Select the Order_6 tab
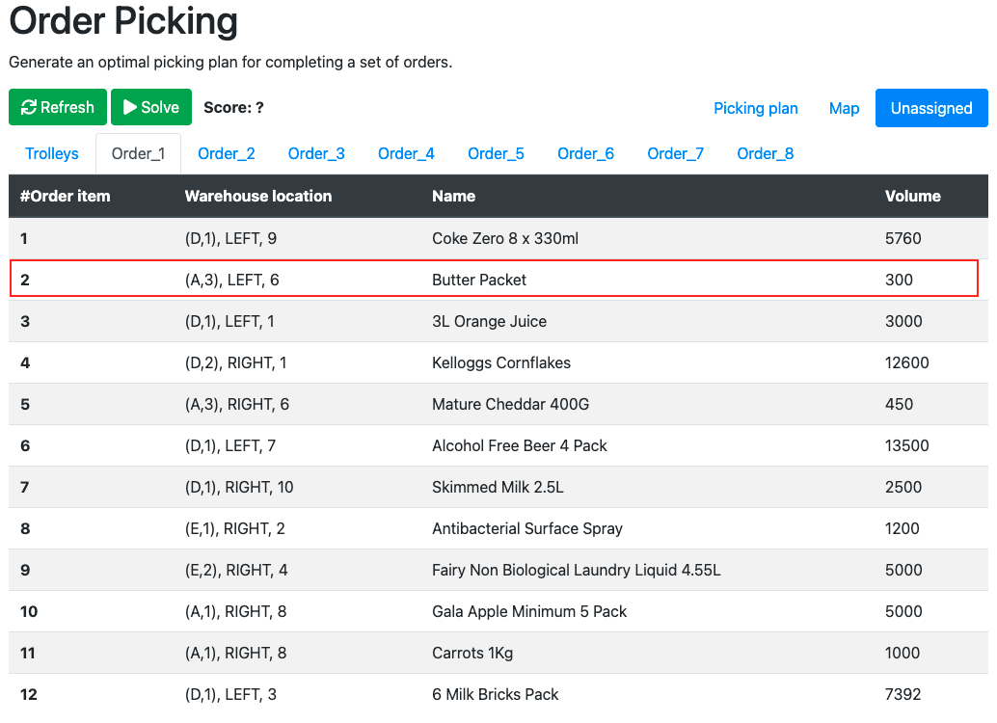 point(585,154)
